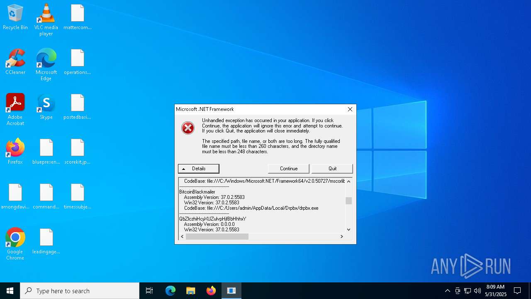The height and width of the screenshot is (299, 531).
Task: Click the meet now tray icon
Action: (458, 291)
